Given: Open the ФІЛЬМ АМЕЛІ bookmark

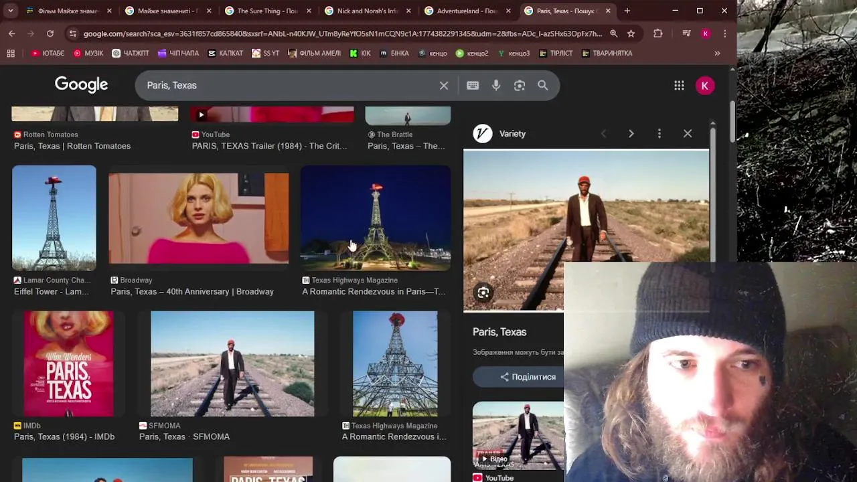Looking at the screenshot, I should 314,53.
